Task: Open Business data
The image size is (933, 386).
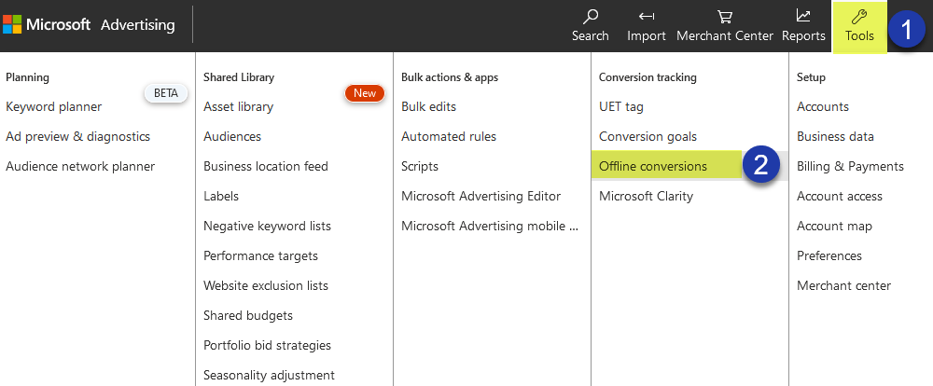Action: (x=835, y=137)
